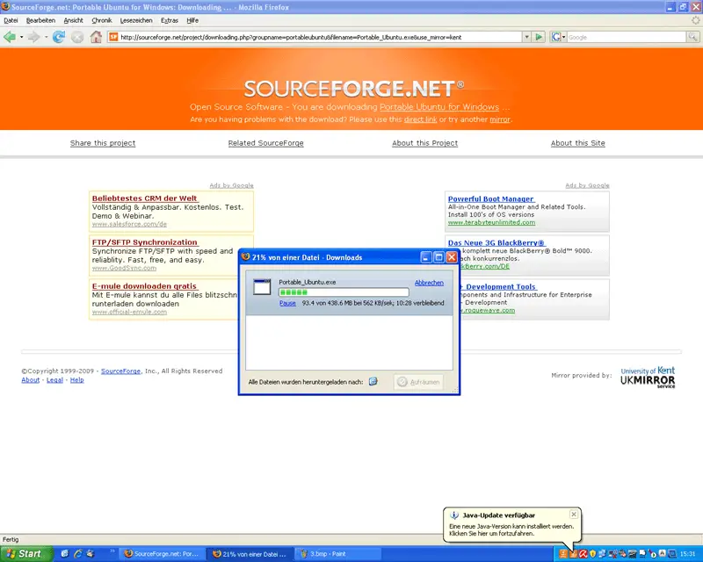Open the Chronik menu

102,20
